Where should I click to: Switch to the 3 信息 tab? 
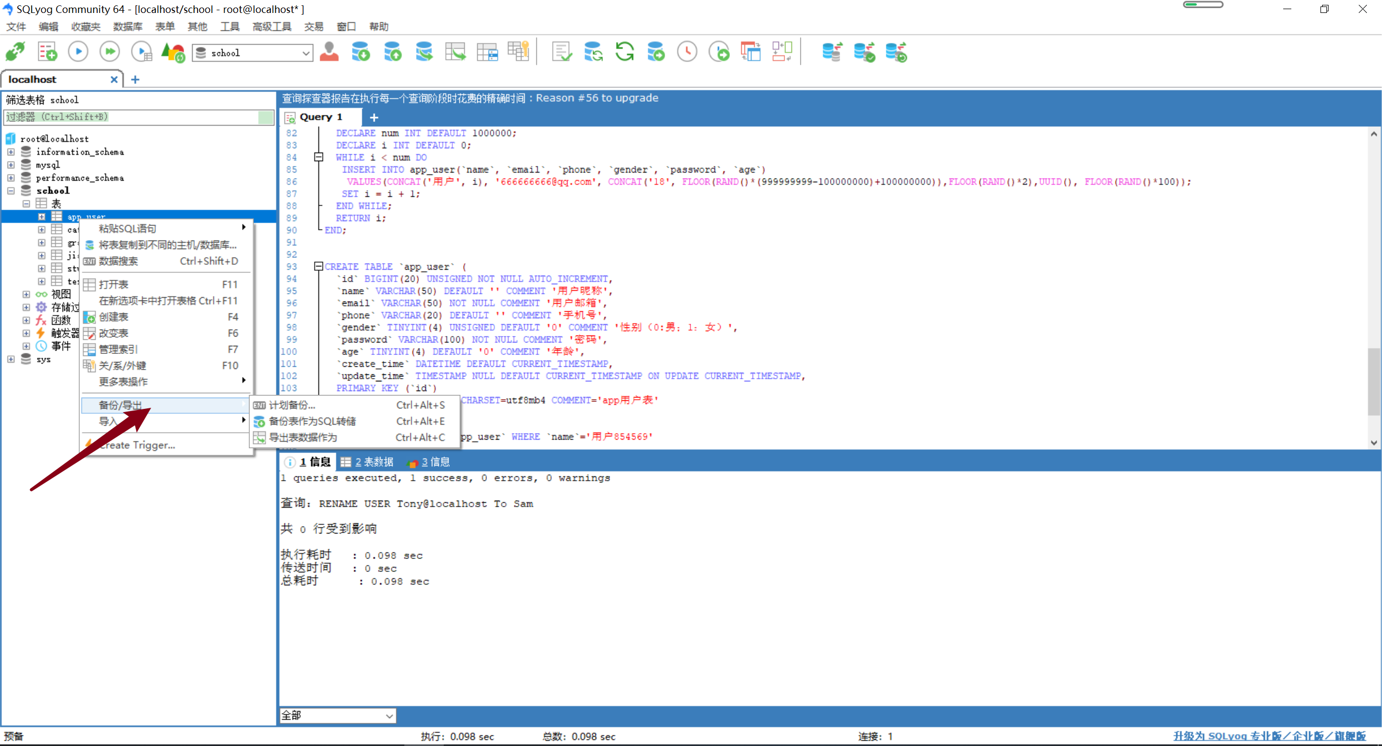click(x=429, y=462)
